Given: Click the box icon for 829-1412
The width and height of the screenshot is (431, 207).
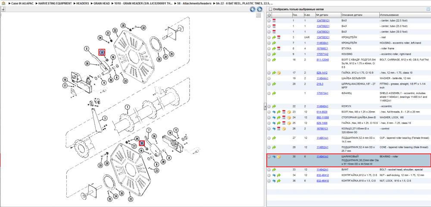Looking at the screenshot, I should coord(279,73).
